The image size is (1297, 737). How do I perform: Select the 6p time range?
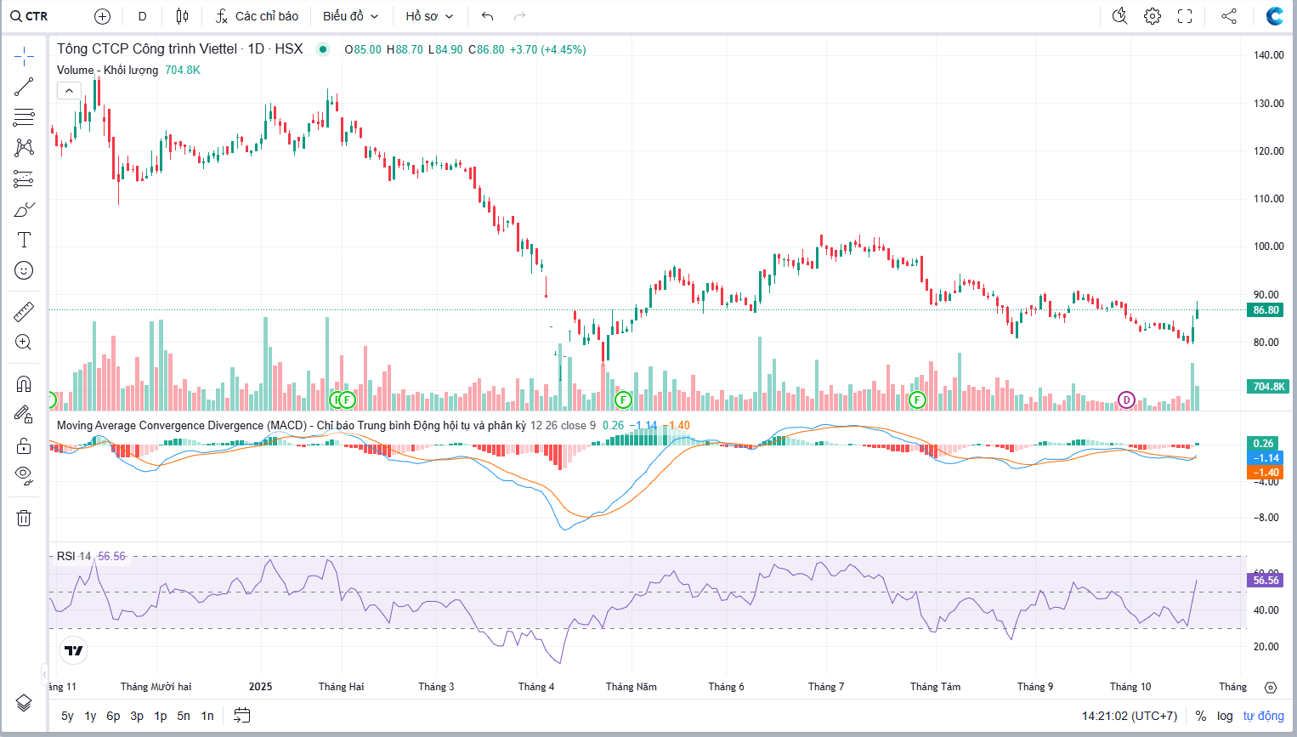pyautogui.click(x=113, y=716)
